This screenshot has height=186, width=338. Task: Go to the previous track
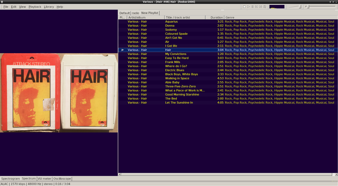[256, 7]
